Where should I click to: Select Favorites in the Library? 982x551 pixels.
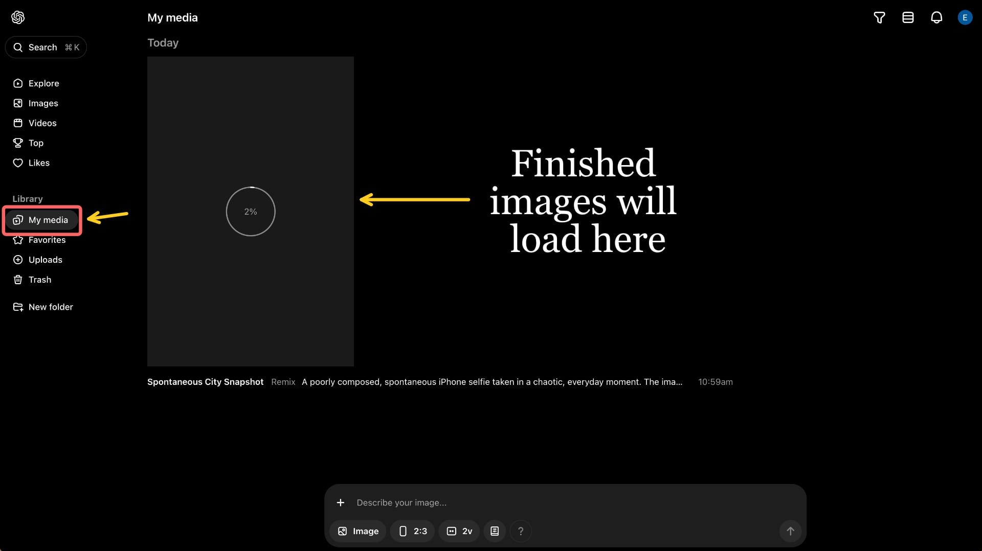(47, 240)
